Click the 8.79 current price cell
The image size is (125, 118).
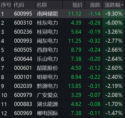(76, 50)
